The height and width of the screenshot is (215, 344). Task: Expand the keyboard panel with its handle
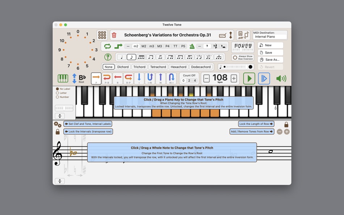pos(60,115)
